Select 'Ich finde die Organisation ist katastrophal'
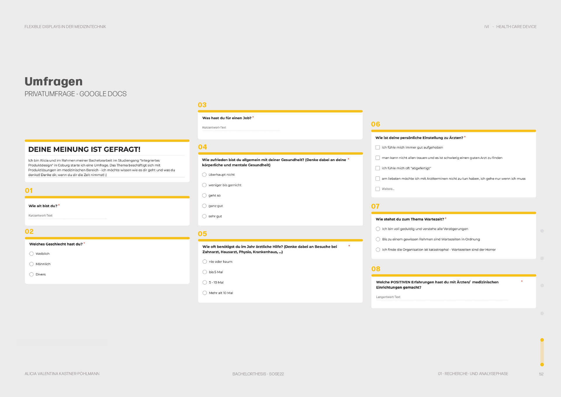Screen dimensions: 561x397 378,250
